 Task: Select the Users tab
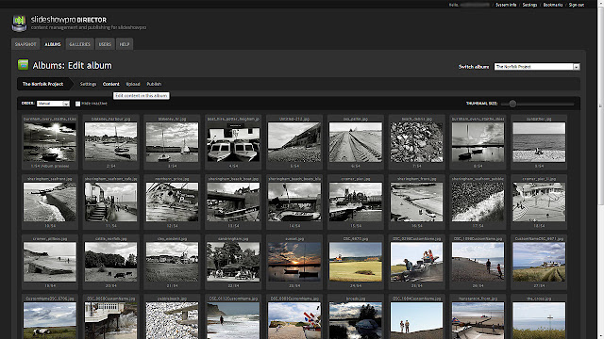coord(105,44)
